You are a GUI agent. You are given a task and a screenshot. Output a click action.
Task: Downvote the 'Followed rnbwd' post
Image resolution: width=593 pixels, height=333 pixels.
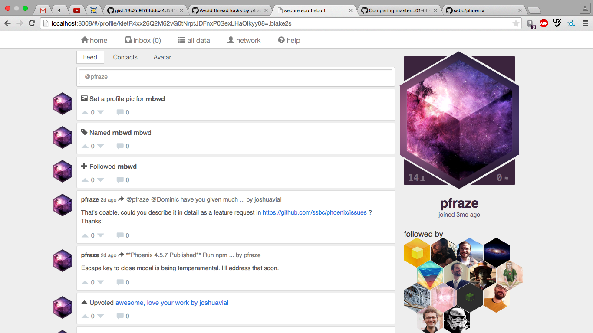tap(101, 180)
